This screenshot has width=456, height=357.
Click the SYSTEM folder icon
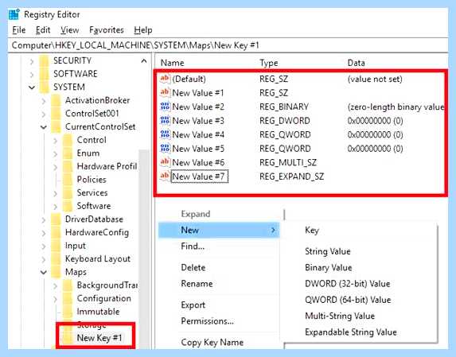click(x=45, y=87)
